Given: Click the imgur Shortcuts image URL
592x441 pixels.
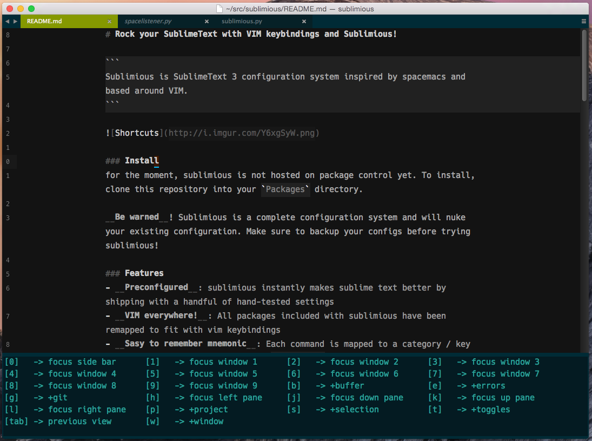Looking at the screenshot, I should [242, 133].
